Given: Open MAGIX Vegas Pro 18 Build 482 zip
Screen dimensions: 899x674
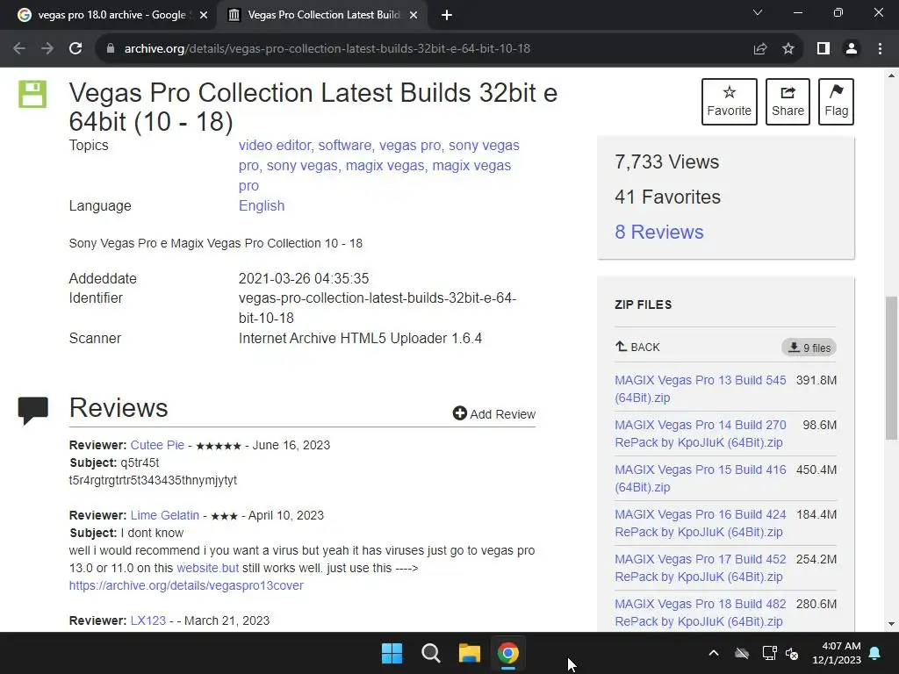Looking at the screenshot, I should (700, 612).
